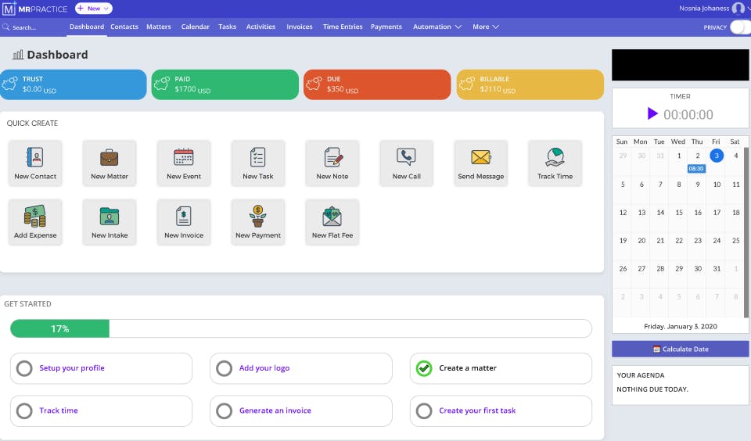Click the Add Expense money icon
The width and height of the screenshot is (751, 441).
pos(35,222)
